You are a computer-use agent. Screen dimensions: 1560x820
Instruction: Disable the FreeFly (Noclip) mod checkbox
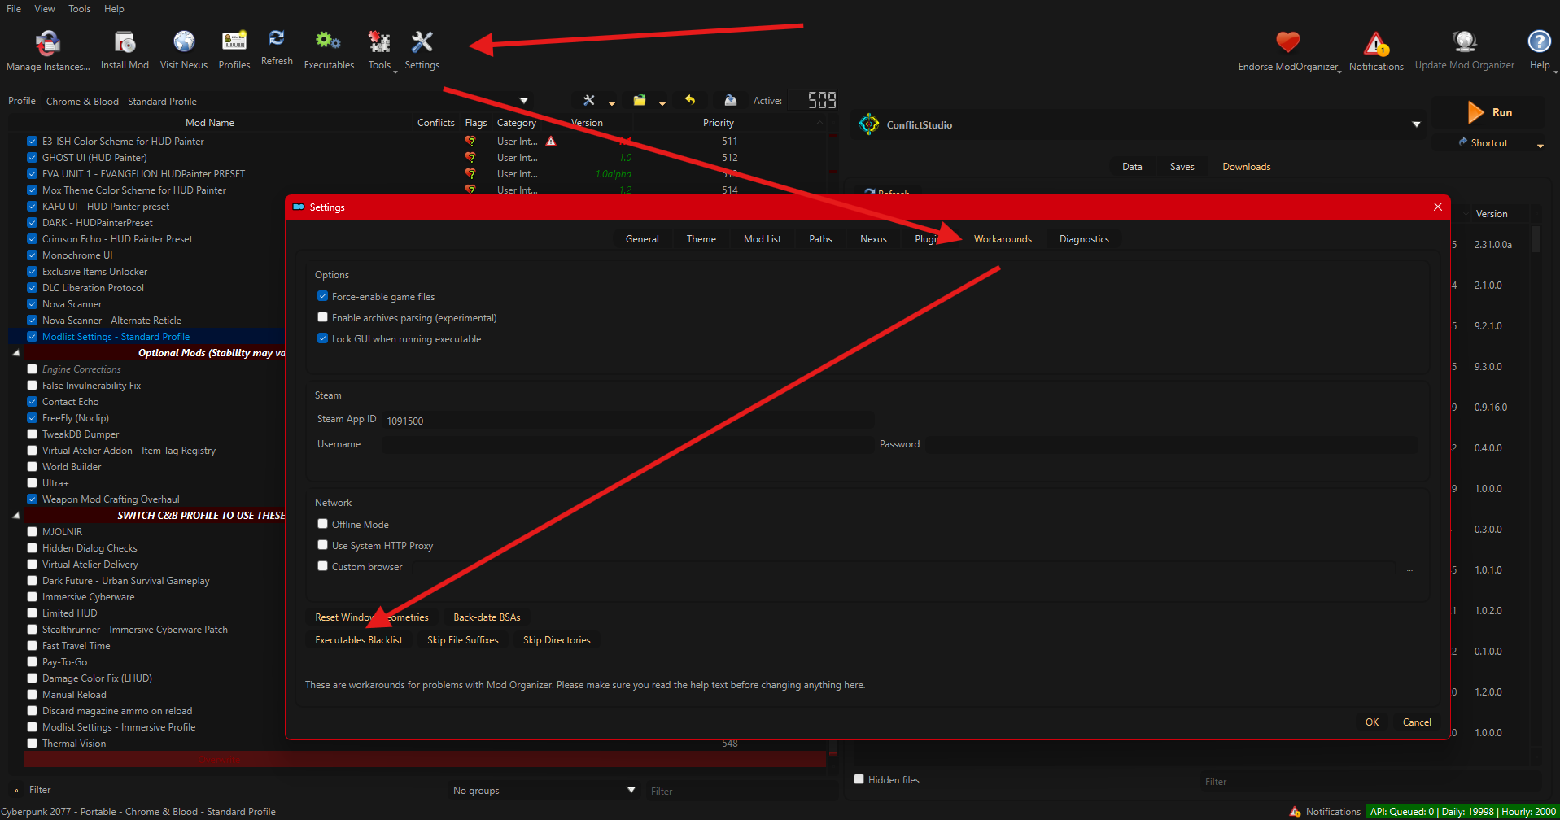pos(33,418)
